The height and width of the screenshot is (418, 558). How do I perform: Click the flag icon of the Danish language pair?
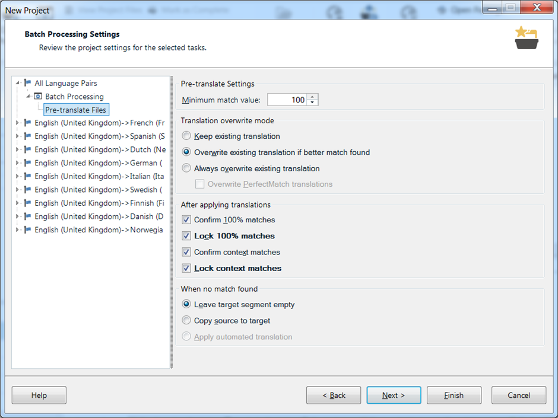point(27,216)
